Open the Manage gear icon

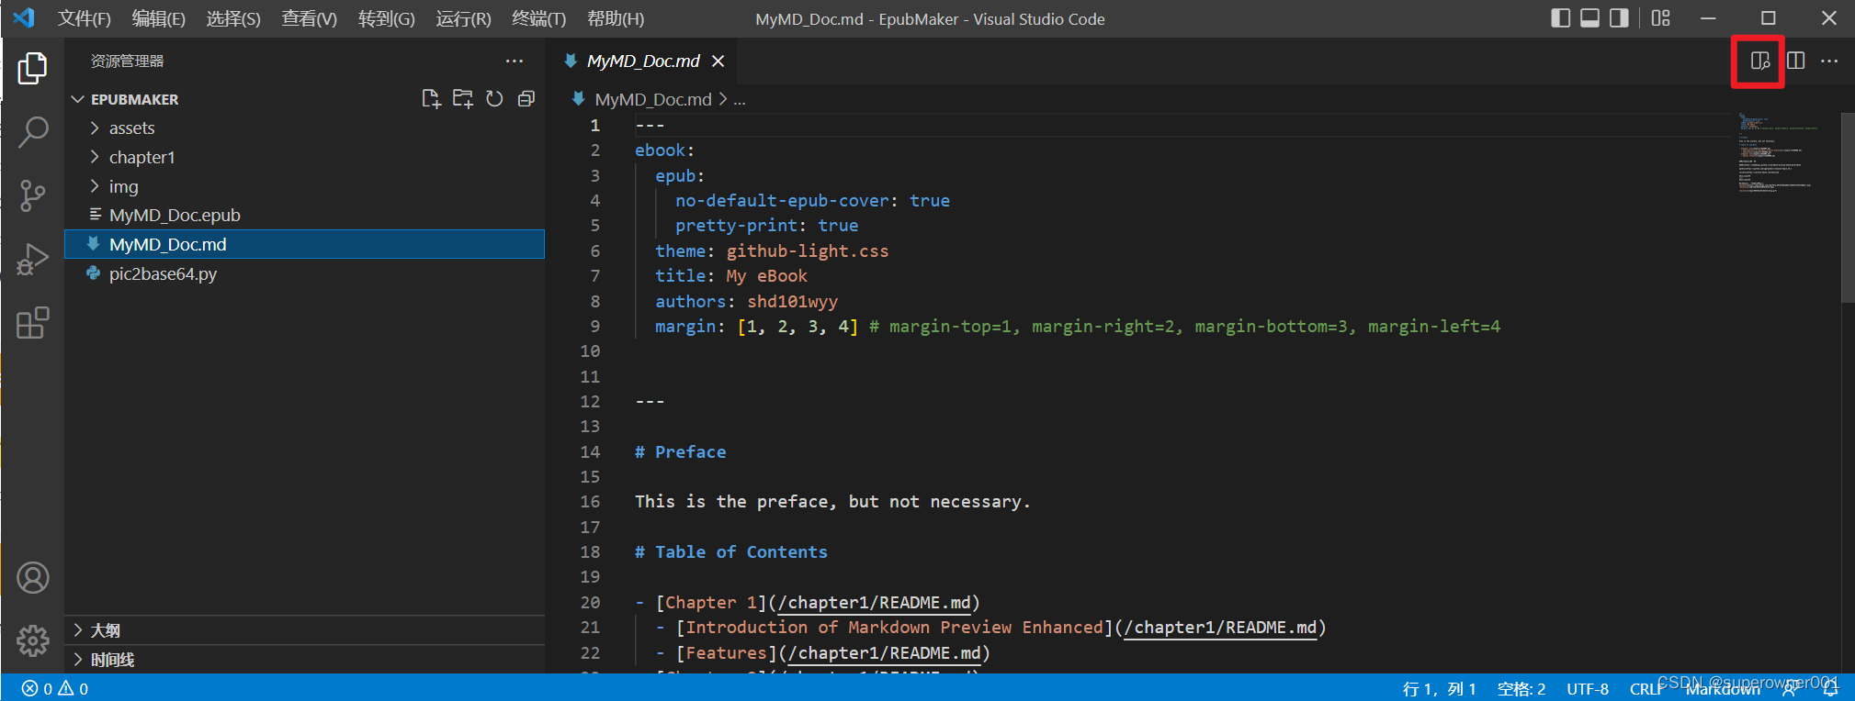(x=32, y=640)
